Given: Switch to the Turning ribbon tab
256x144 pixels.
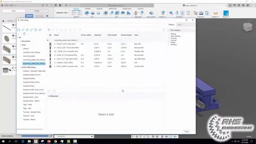Looking at the screenshot, I should pos(88,9).
